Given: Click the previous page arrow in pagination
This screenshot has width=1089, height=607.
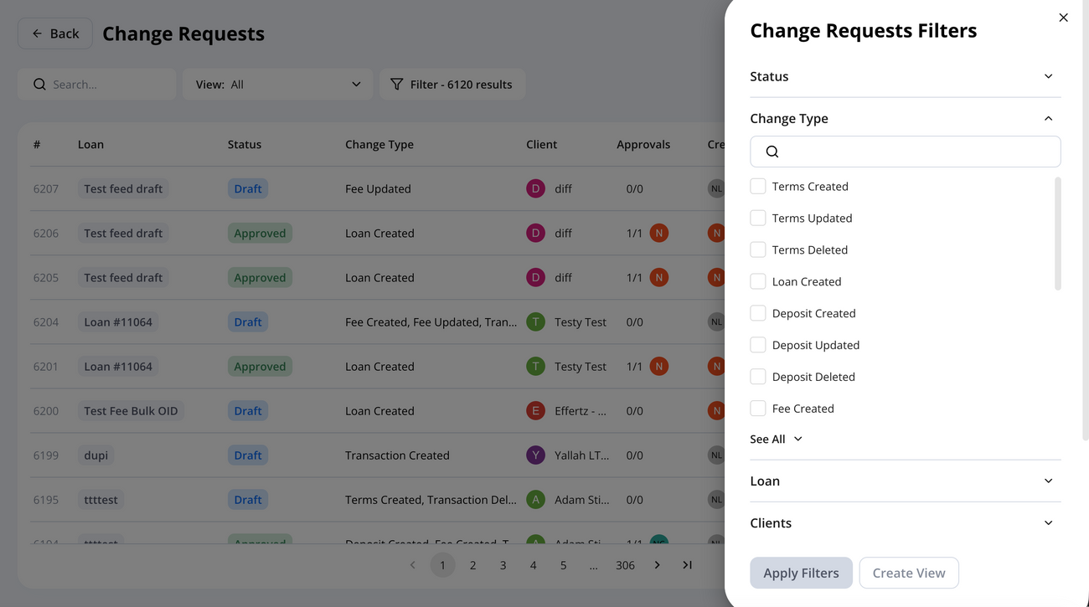Looking at the screenshot, I should click(x=412, y=564).
